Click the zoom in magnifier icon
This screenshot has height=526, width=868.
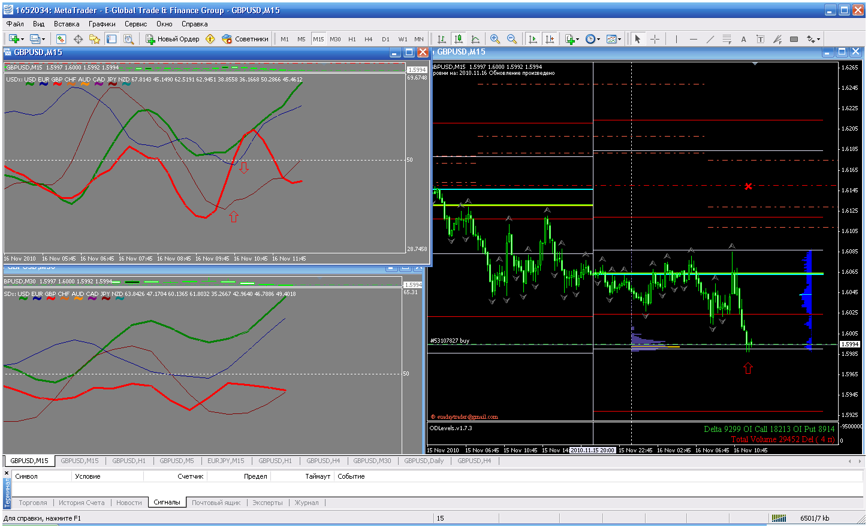pos(495,39)
